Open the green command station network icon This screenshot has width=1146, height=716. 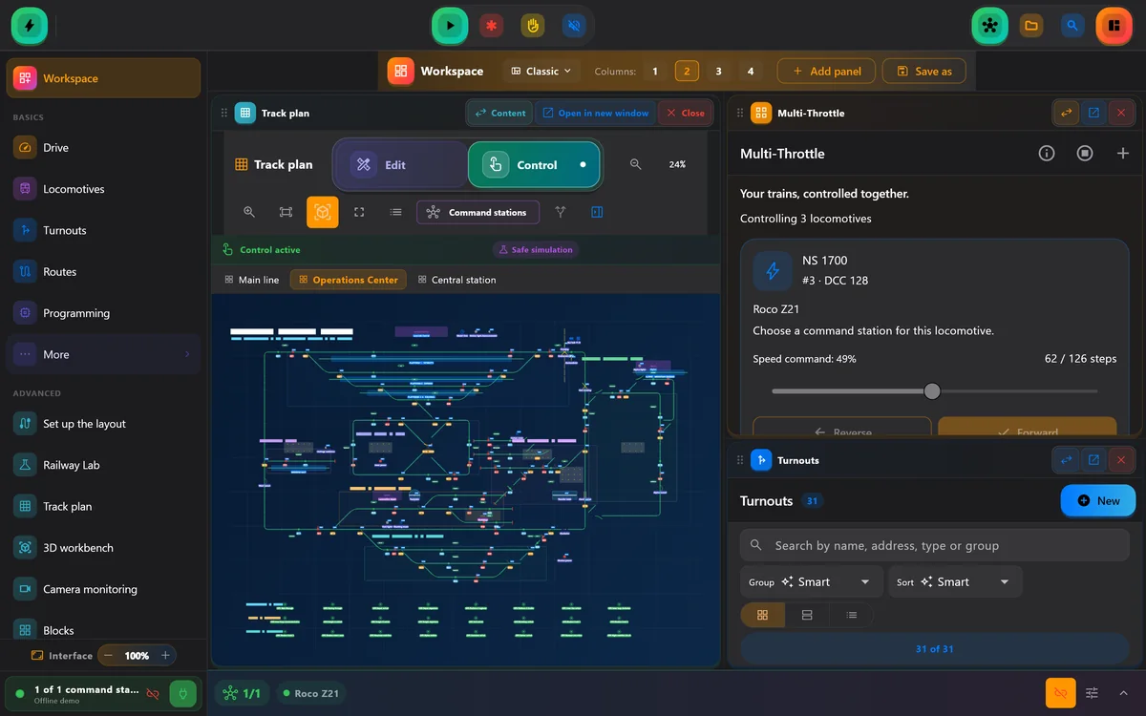point(989,26)
